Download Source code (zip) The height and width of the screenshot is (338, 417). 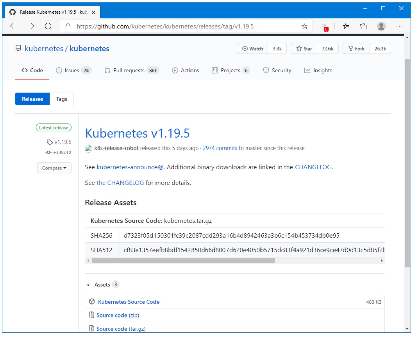[117, 315]
